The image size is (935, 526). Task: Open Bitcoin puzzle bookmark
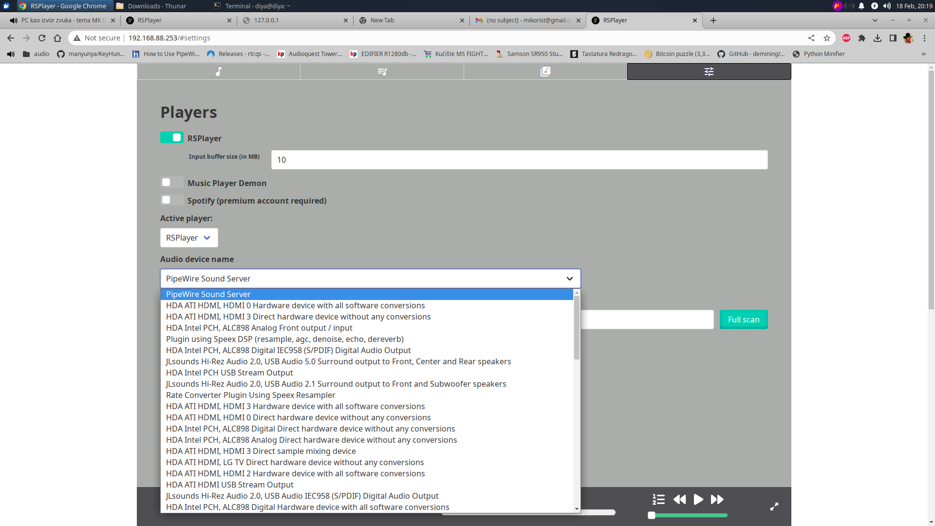coord(677,54)
